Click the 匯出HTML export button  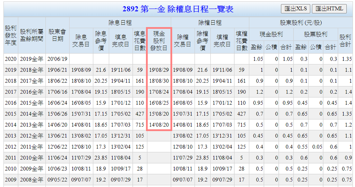pyautogui.click(x=329, y=9)
